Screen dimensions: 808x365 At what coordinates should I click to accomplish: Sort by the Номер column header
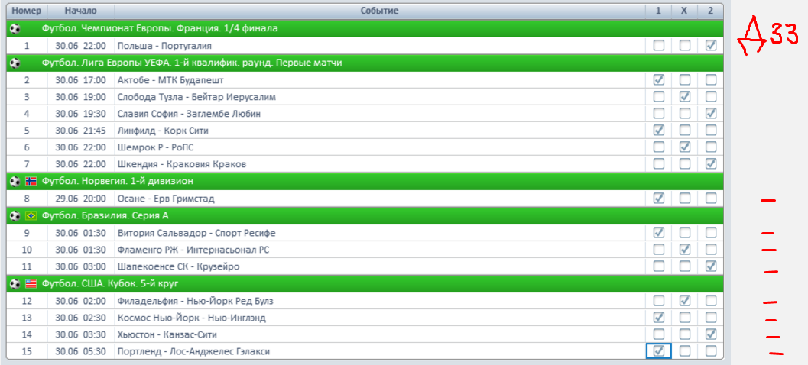pos(26,11)
